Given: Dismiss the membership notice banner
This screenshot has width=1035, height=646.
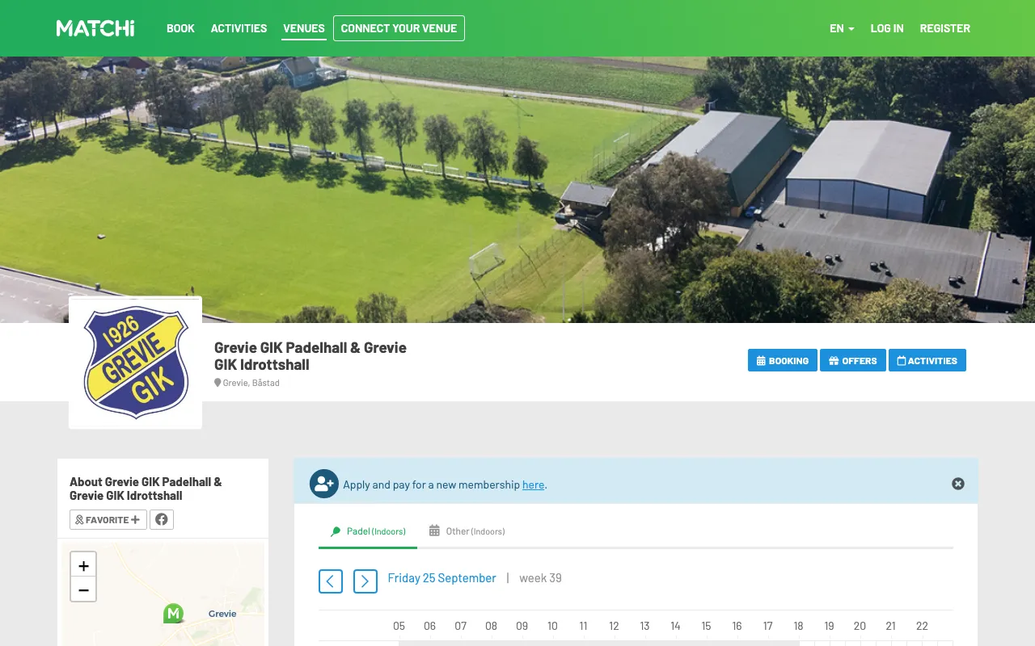Looking at the screenshot, I should click(x=958, y=484).
